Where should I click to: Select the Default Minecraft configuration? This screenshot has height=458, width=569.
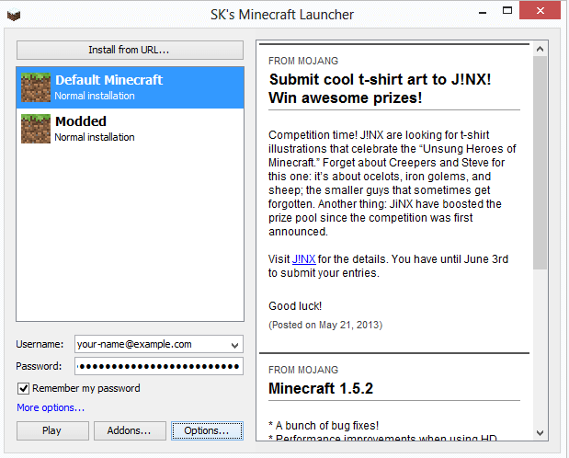click(130, 87)
